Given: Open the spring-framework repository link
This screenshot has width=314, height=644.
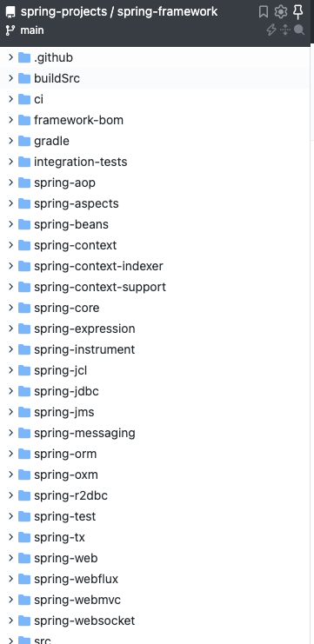Looking at the screenshot, I should pos(167,11).
